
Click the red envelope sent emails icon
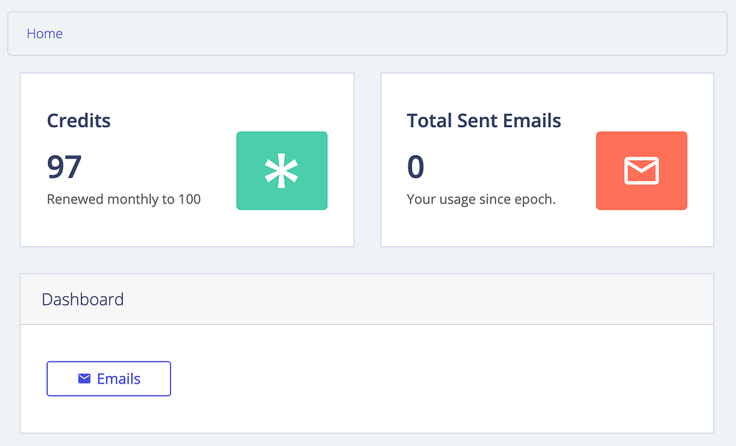641,170
